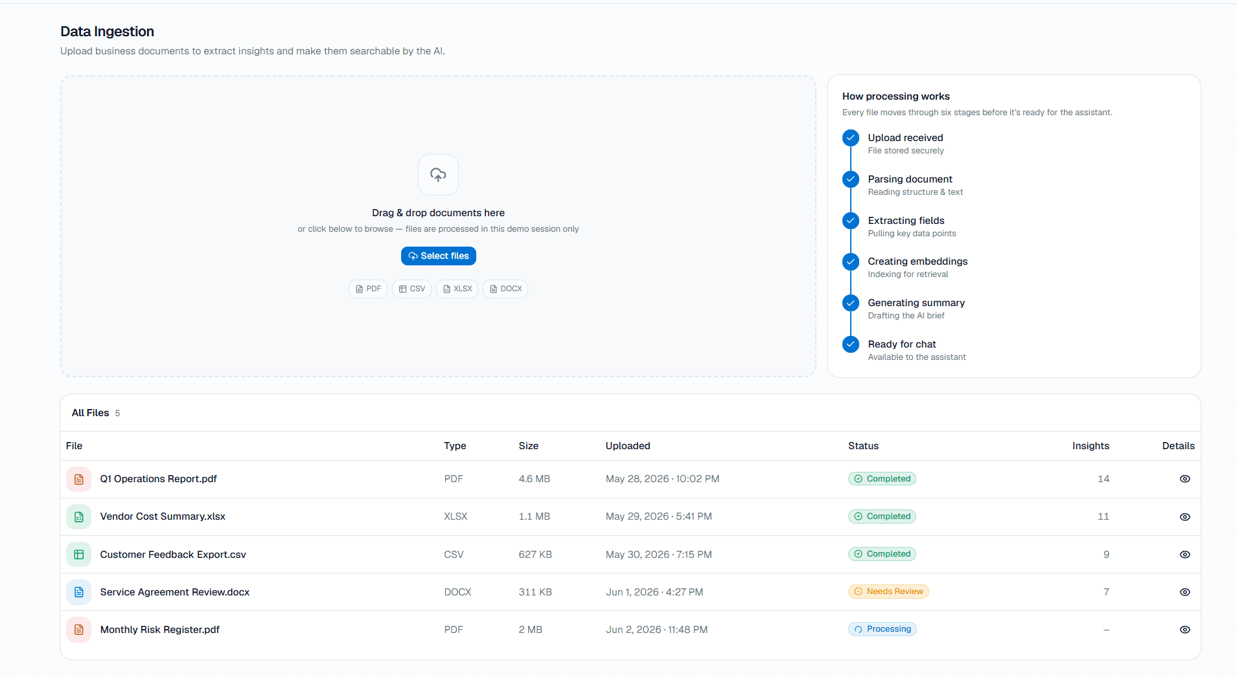The height and width of the screenshot is (677, 1237).
Task: Click the XLSX file type chip
Action: click(457, 289)
